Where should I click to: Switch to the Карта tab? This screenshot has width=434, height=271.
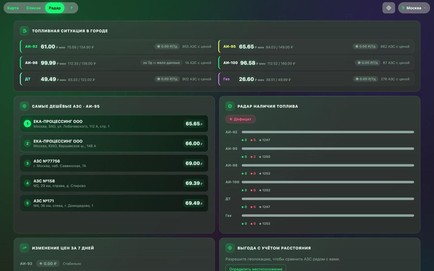click(13, 8)
